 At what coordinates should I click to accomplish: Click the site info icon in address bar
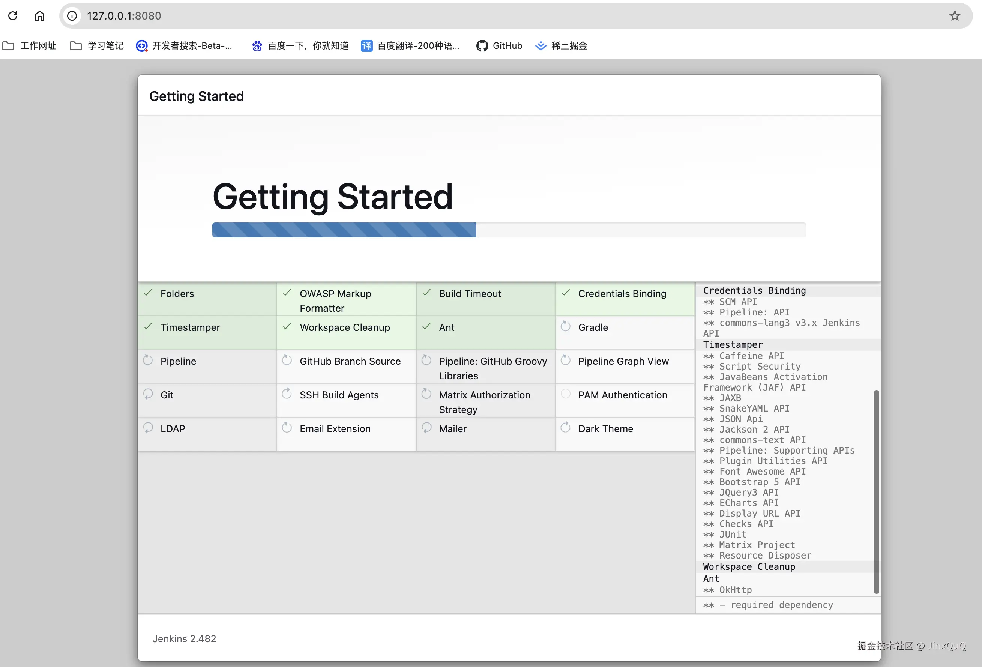(72, 16)
